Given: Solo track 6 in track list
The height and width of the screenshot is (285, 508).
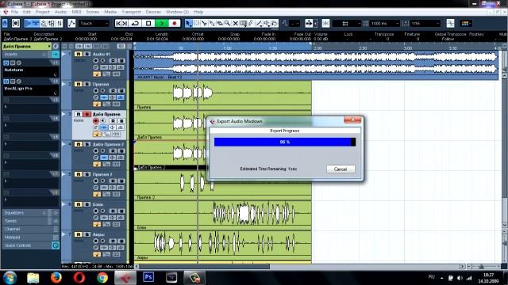Looking at the screenshot, I should [87, 204].
